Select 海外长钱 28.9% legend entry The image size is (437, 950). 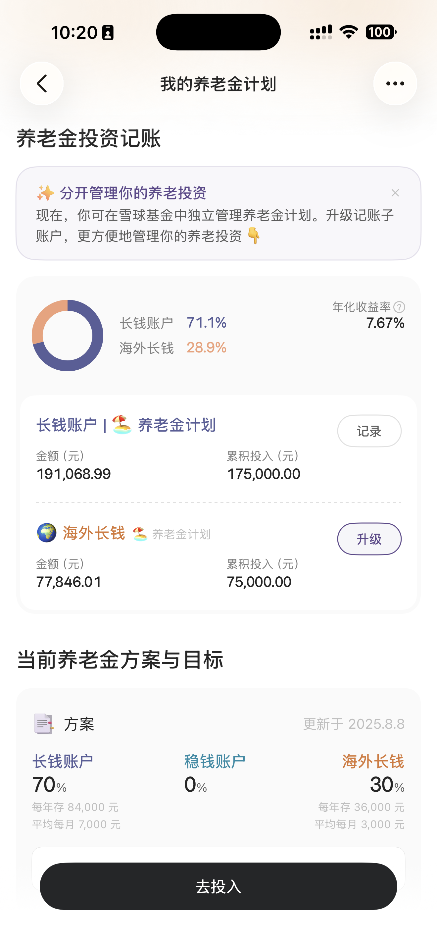click(173, 347)
